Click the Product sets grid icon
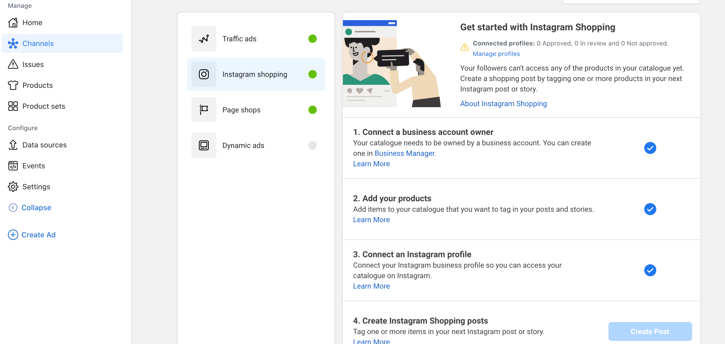 click(x=13, y=106)
